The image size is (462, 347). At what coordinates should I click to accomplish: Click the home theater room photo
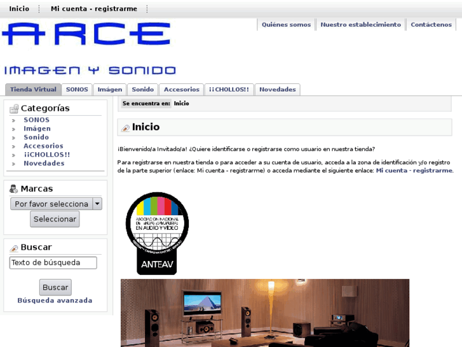click(x=265, y=313)
